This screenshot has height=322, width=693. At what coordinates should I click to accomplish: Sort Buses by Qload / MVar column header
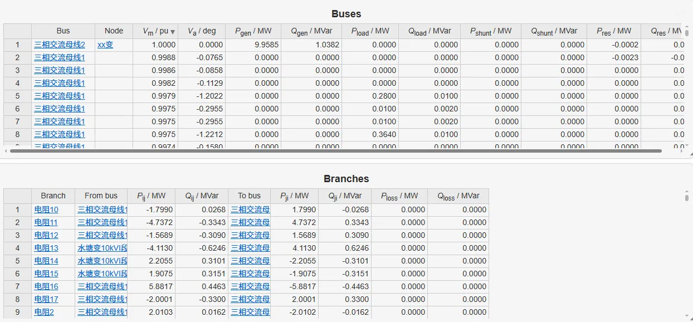429,31
